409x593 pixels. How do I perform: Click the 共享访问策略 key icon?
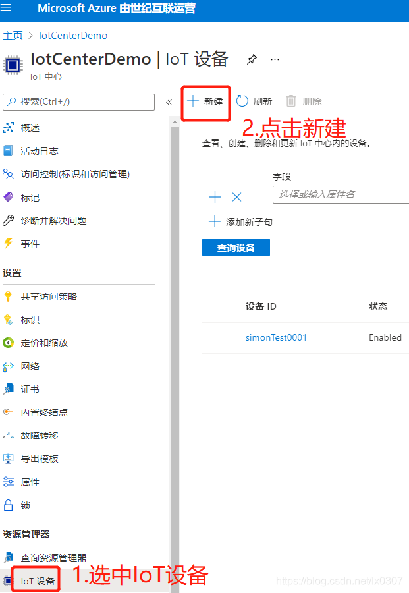coord(8,296)
